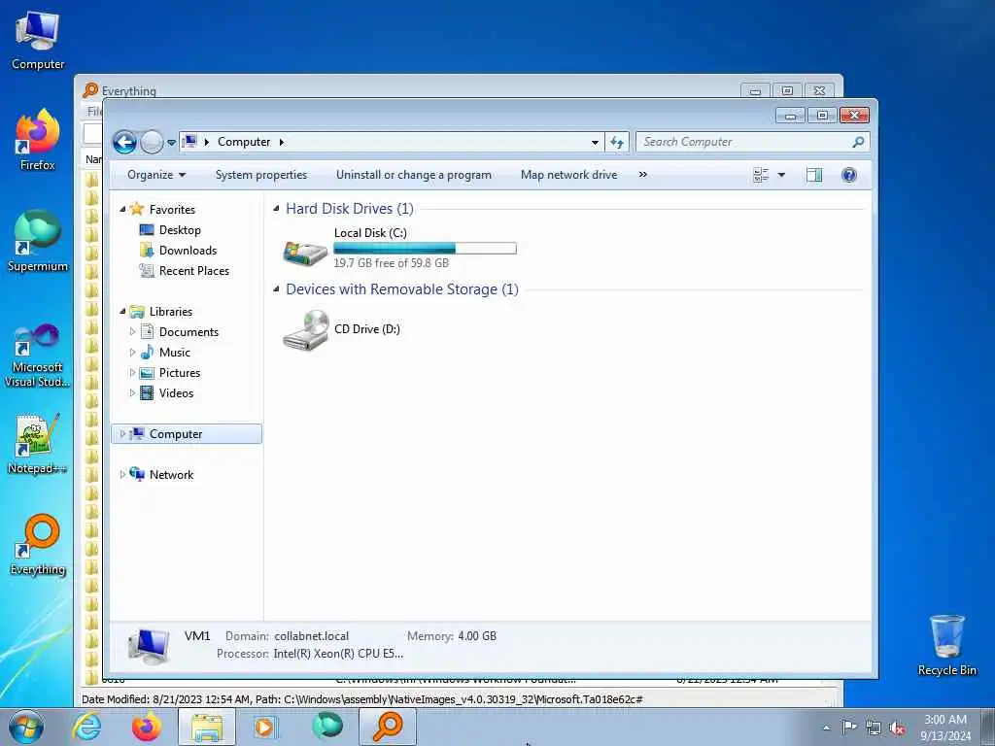Show more toolbar commands via double chevron
This screenshot has width=995, height=746.
643,175
